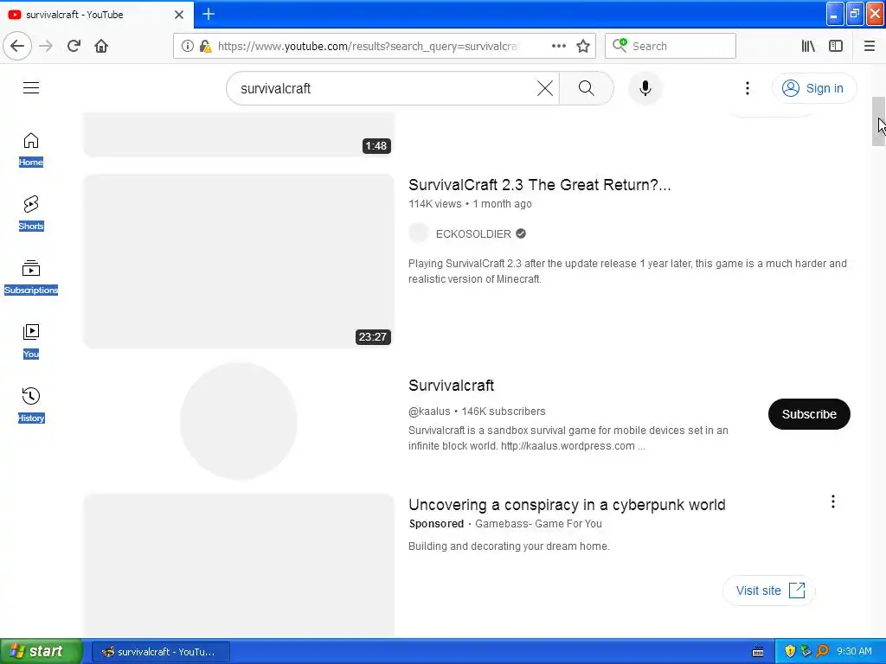Click the YouTube search magnifier button

586,88
